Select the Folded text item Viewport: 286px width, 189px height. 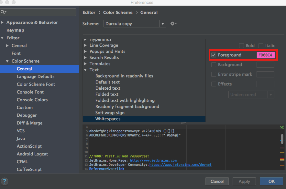(107, 94)
